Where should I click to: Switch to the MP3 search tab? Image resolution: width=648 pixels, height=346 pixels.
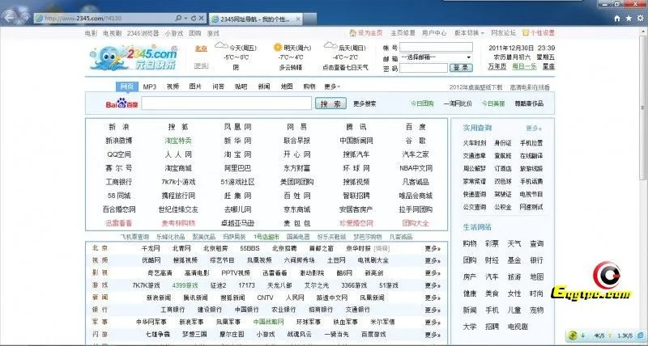(150, 86)
